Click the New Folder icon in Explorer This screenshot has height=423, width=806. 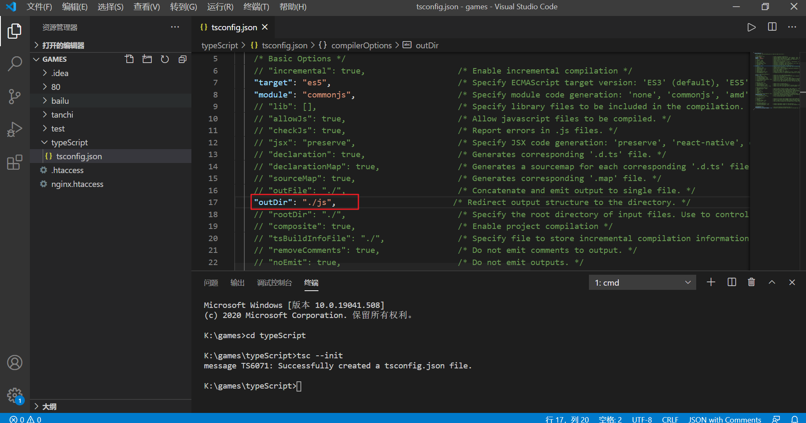(147, 59)
